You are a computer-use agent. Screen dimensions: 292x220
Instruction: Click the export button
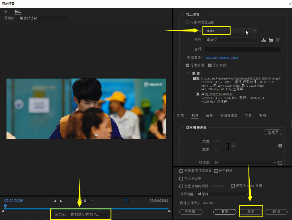251,212
